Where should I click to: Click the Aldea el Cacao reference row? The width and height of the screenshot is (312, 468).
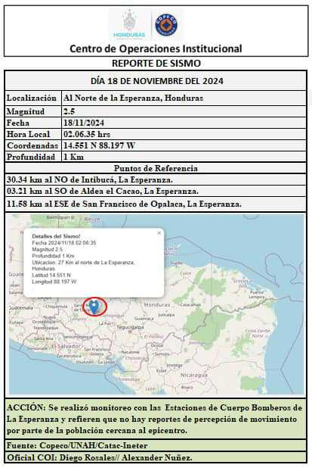pos(156,192)
